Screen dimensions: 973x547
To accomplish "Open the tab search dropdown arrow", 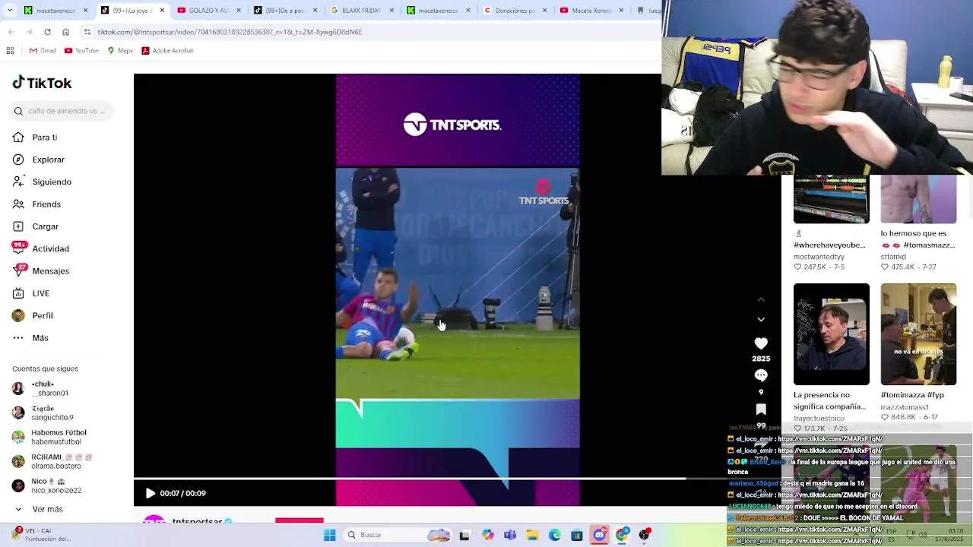I will tap(9, 11).
